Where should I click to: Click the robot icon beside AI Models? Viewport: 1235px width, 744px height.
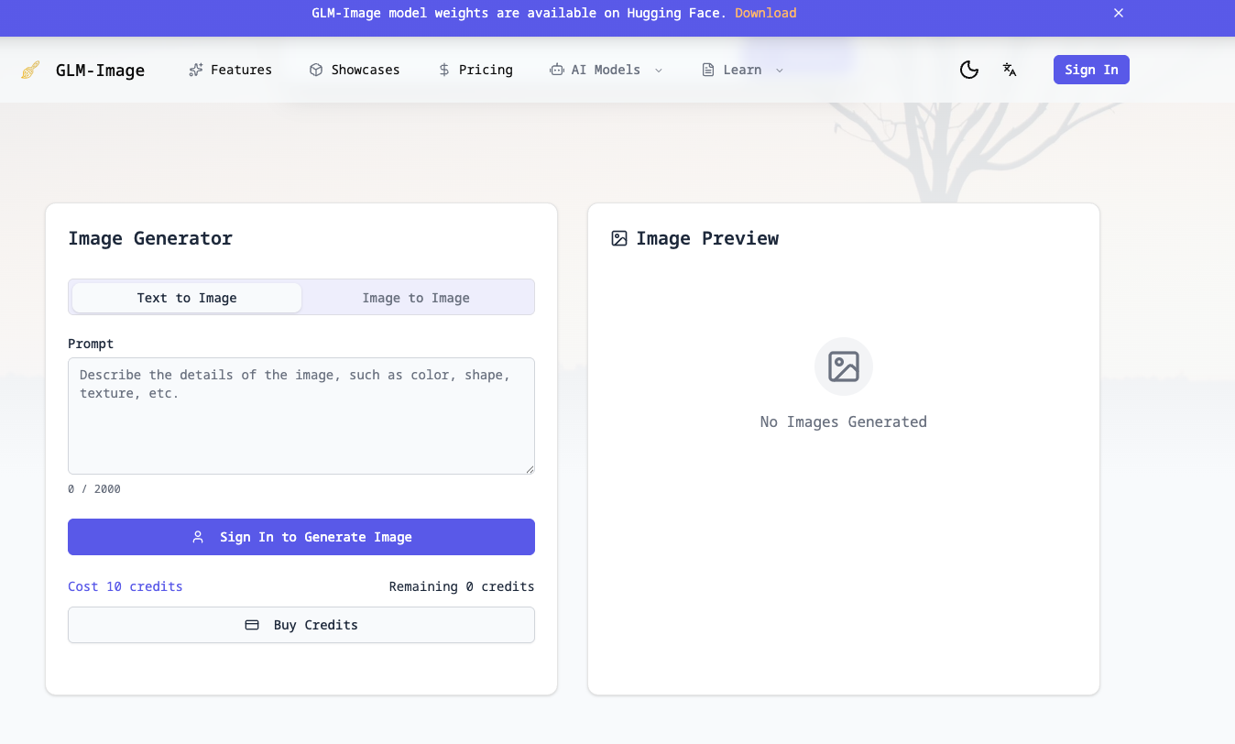[x=556, y=70]
